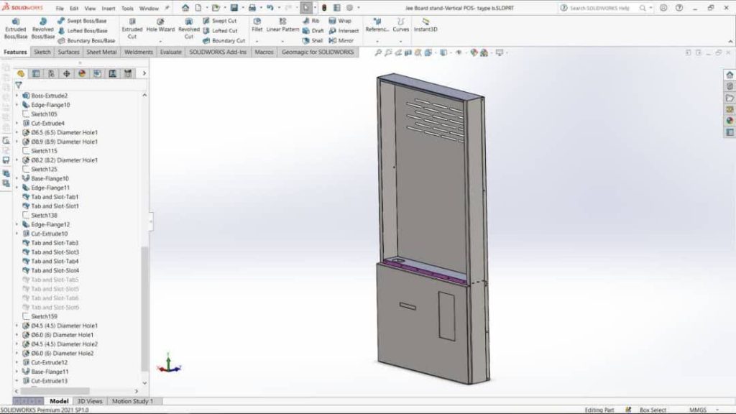
Task: Select the Draft tool
Action: pyautogui.click(x=313, y=31)
